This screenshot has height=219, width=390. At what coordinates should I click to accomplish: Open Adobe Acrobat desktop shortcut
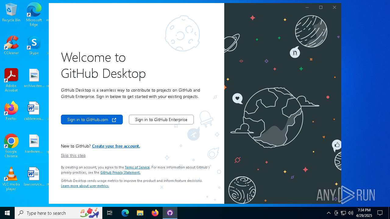point(11,80)
